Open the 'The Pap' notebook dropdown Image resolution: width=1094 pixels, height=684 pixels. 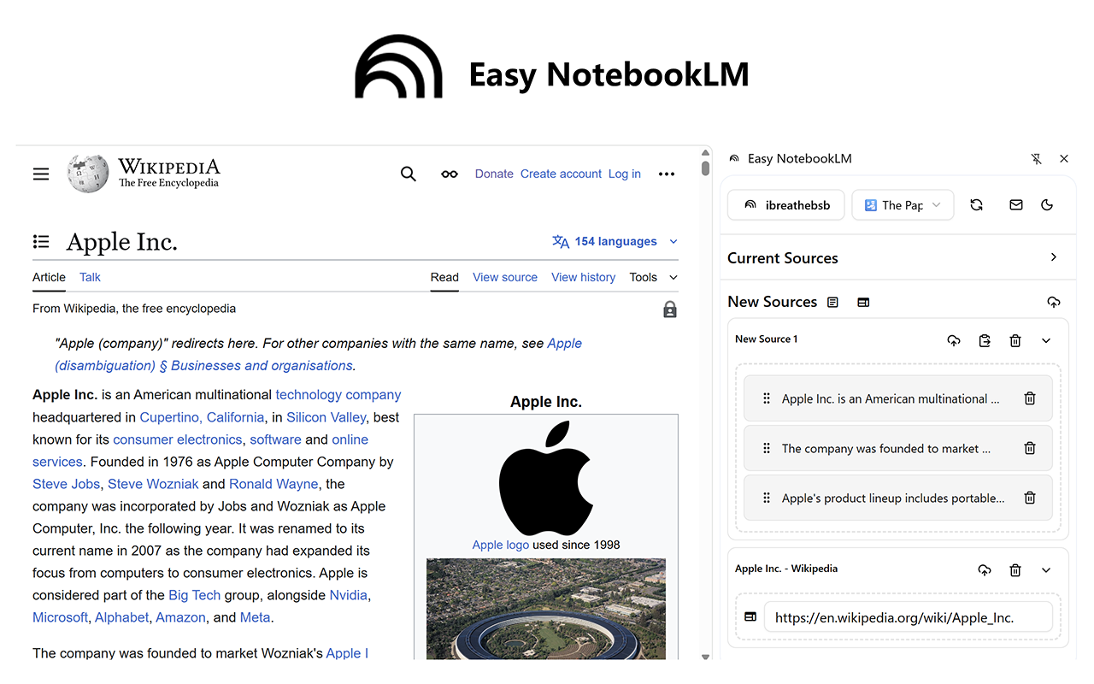click(903, 205)
